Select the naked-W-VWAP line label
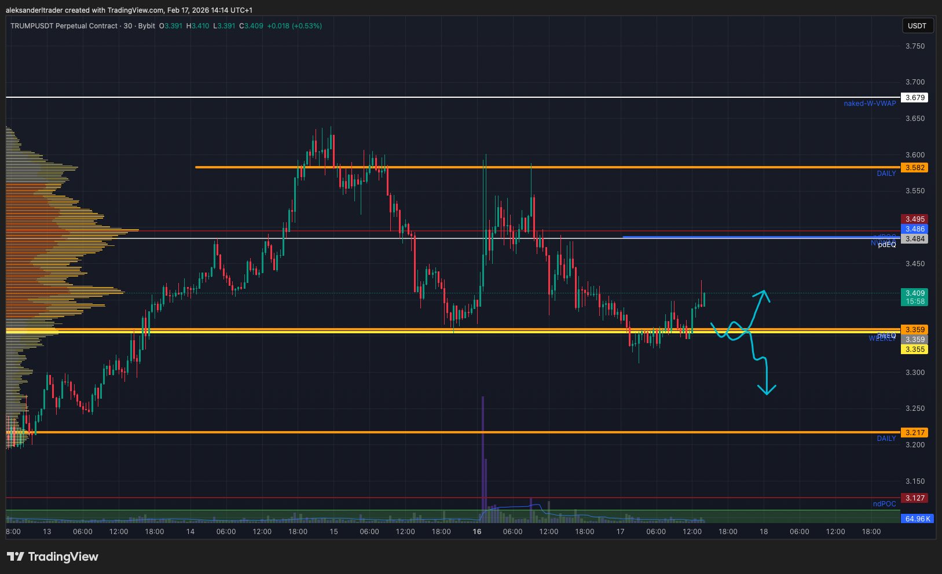The height and width of the screenshot is (574, 942). pyautogui.click(x=869, y=104)
